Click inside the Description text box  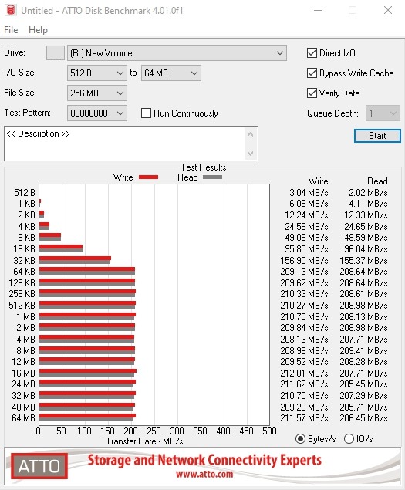coord(125,144)
